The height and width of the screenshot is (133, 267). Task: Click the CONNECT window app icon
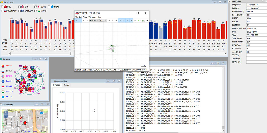tap(76, 13)
